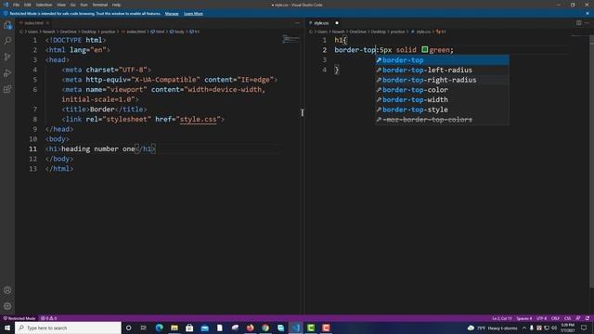This screenshot has width=594, height=334.
Task: Select border-top-color suggestion
Action: (442, 90)
